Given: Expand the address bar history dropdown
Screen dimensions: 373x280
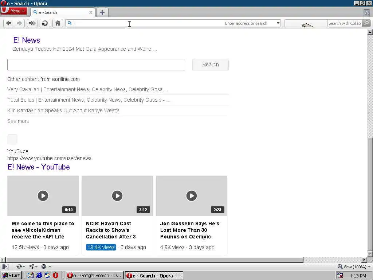Looking at the screenshot, I should coord(278,23).
